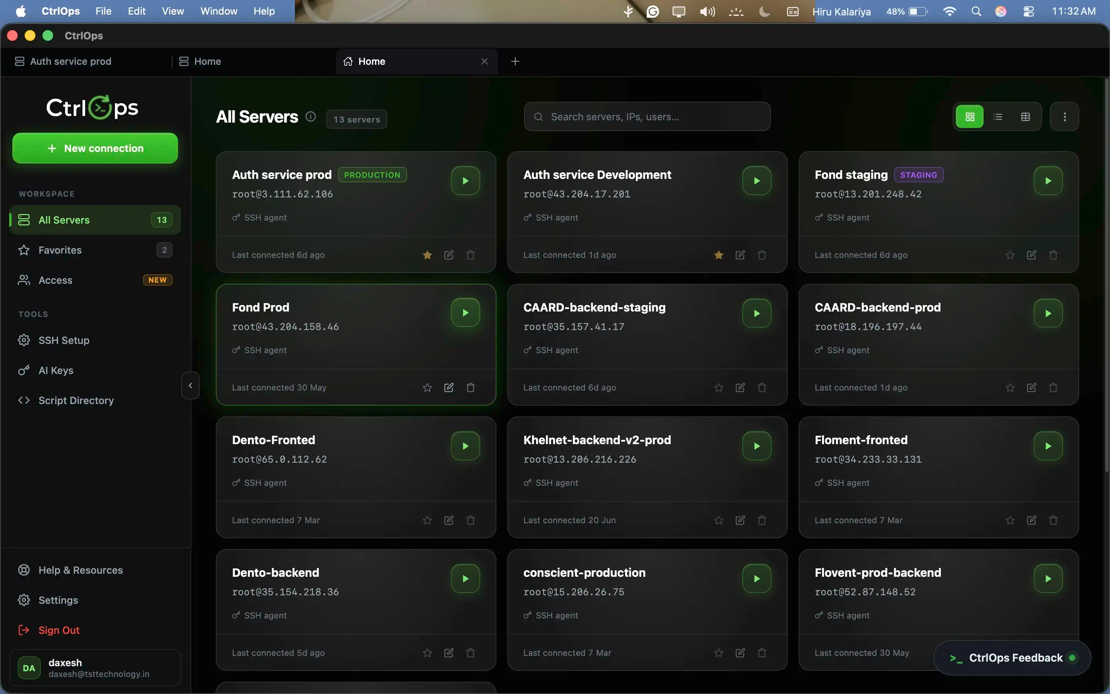Open the user profile card daxesh

coord(95,668)
